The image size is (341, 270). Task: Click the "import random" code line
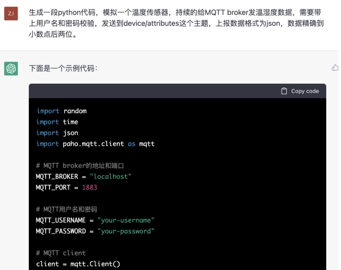point(61,111)
